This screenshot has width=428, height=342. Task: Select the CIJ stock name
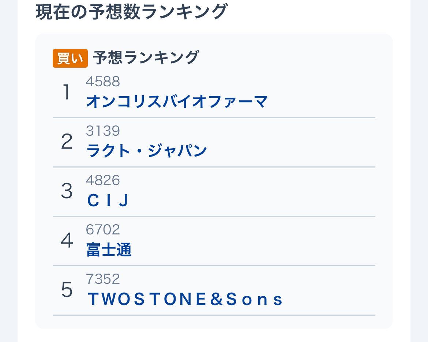[x=108, y=200]
